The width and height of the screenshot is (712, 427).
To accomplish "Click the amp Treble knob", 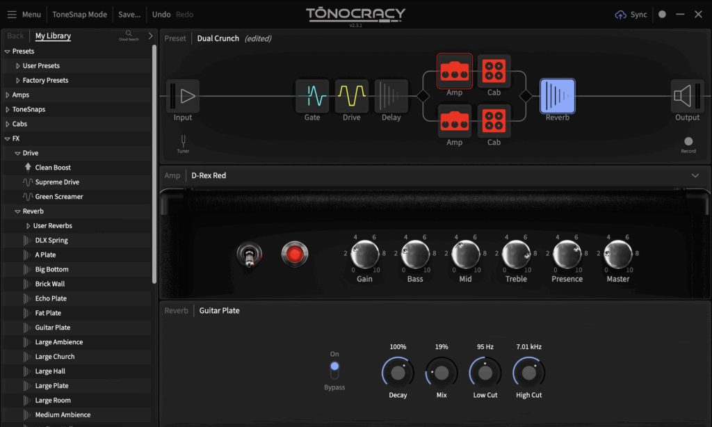I will (517, 255).
